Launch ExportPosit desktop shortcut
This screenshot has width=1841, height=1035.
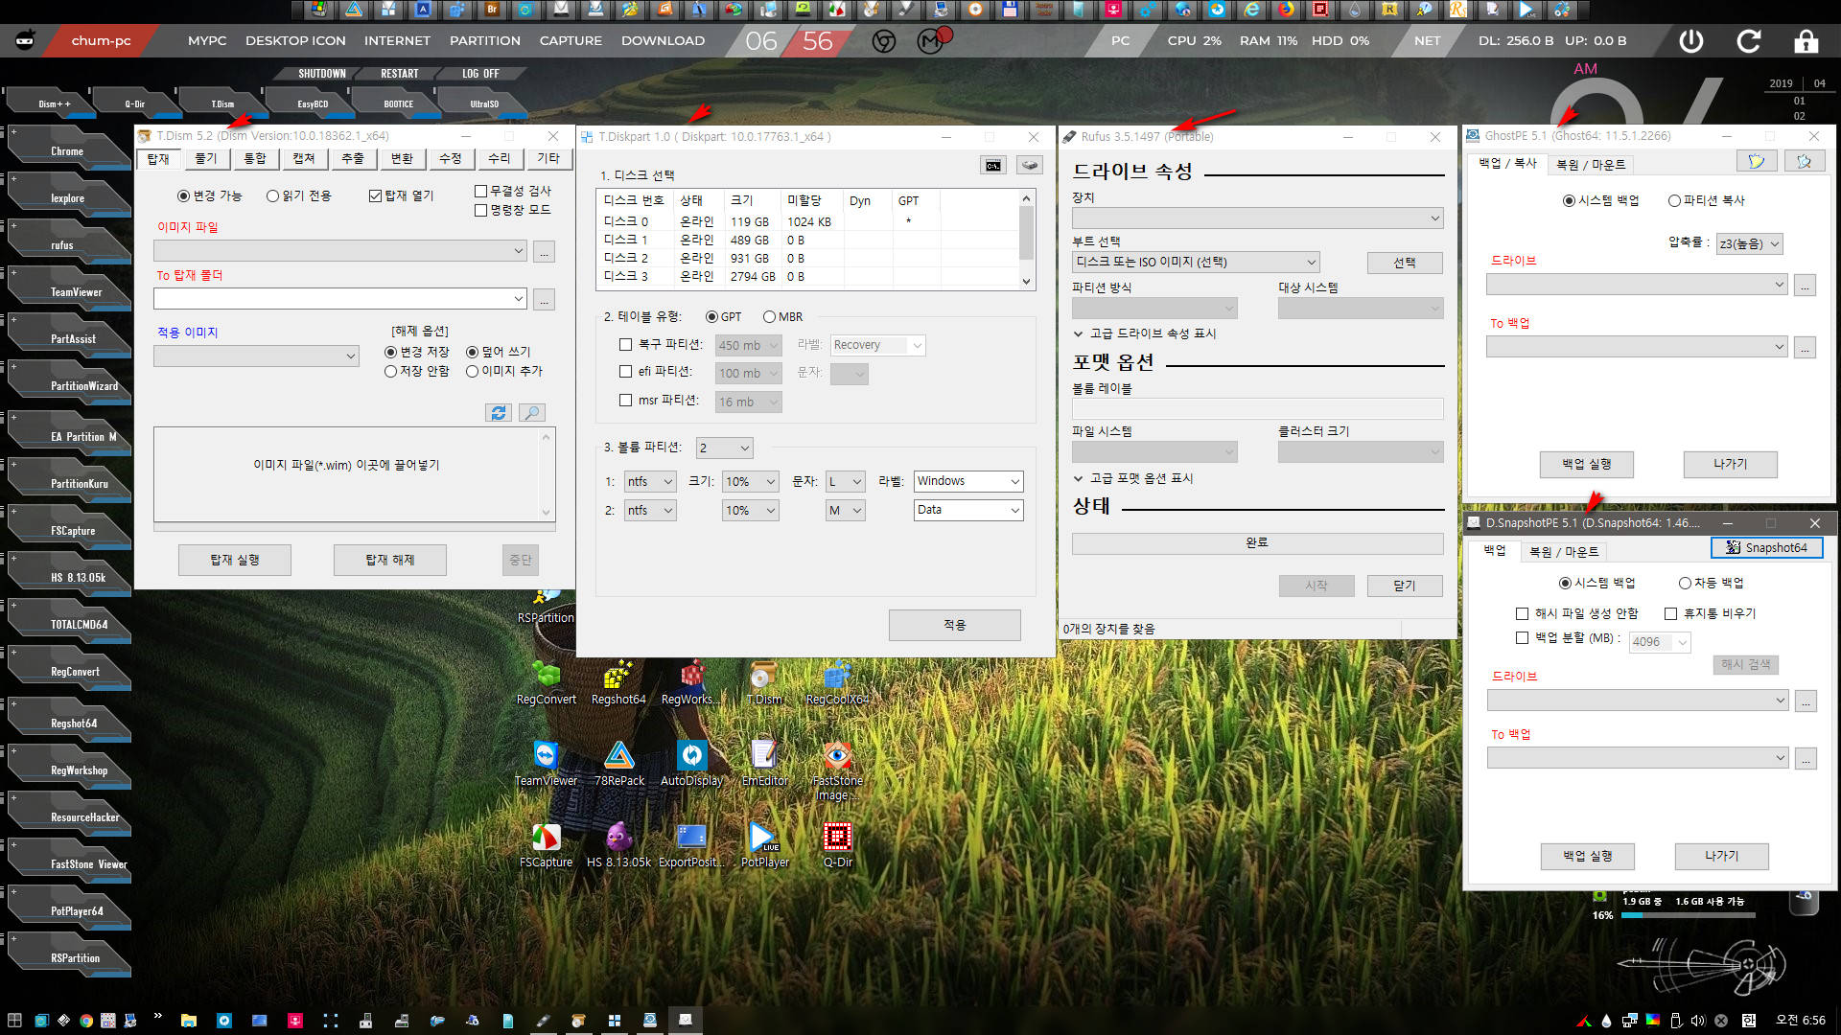(691, 844)
